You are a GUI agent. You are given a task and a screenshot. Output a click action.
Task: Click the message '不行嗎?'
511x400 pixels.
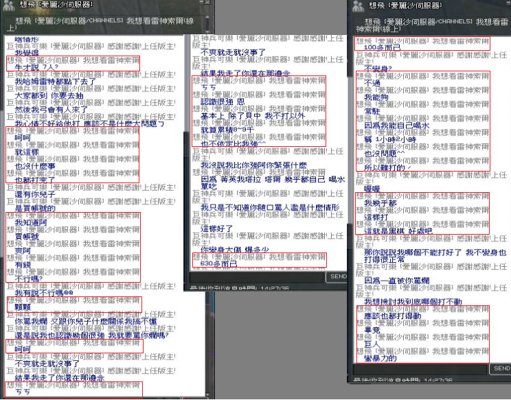29,279
